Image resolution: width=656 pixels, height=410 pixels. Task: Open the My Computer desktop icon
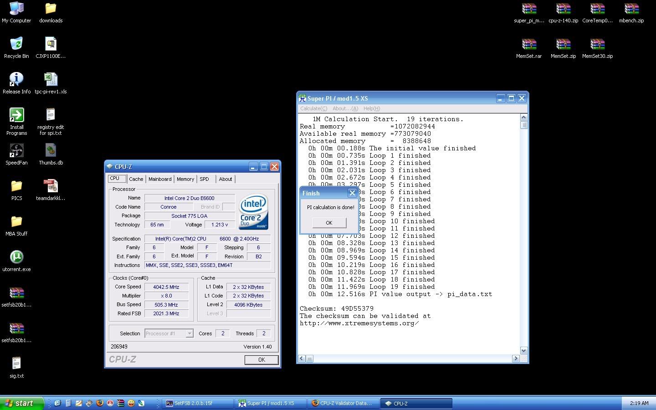16,12
